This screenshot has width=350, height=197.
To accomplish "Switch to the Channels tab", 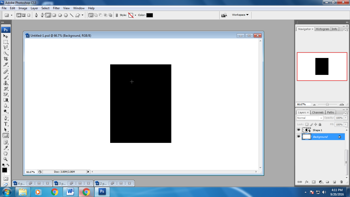I will pyautogui.click(x=318, y=112).
